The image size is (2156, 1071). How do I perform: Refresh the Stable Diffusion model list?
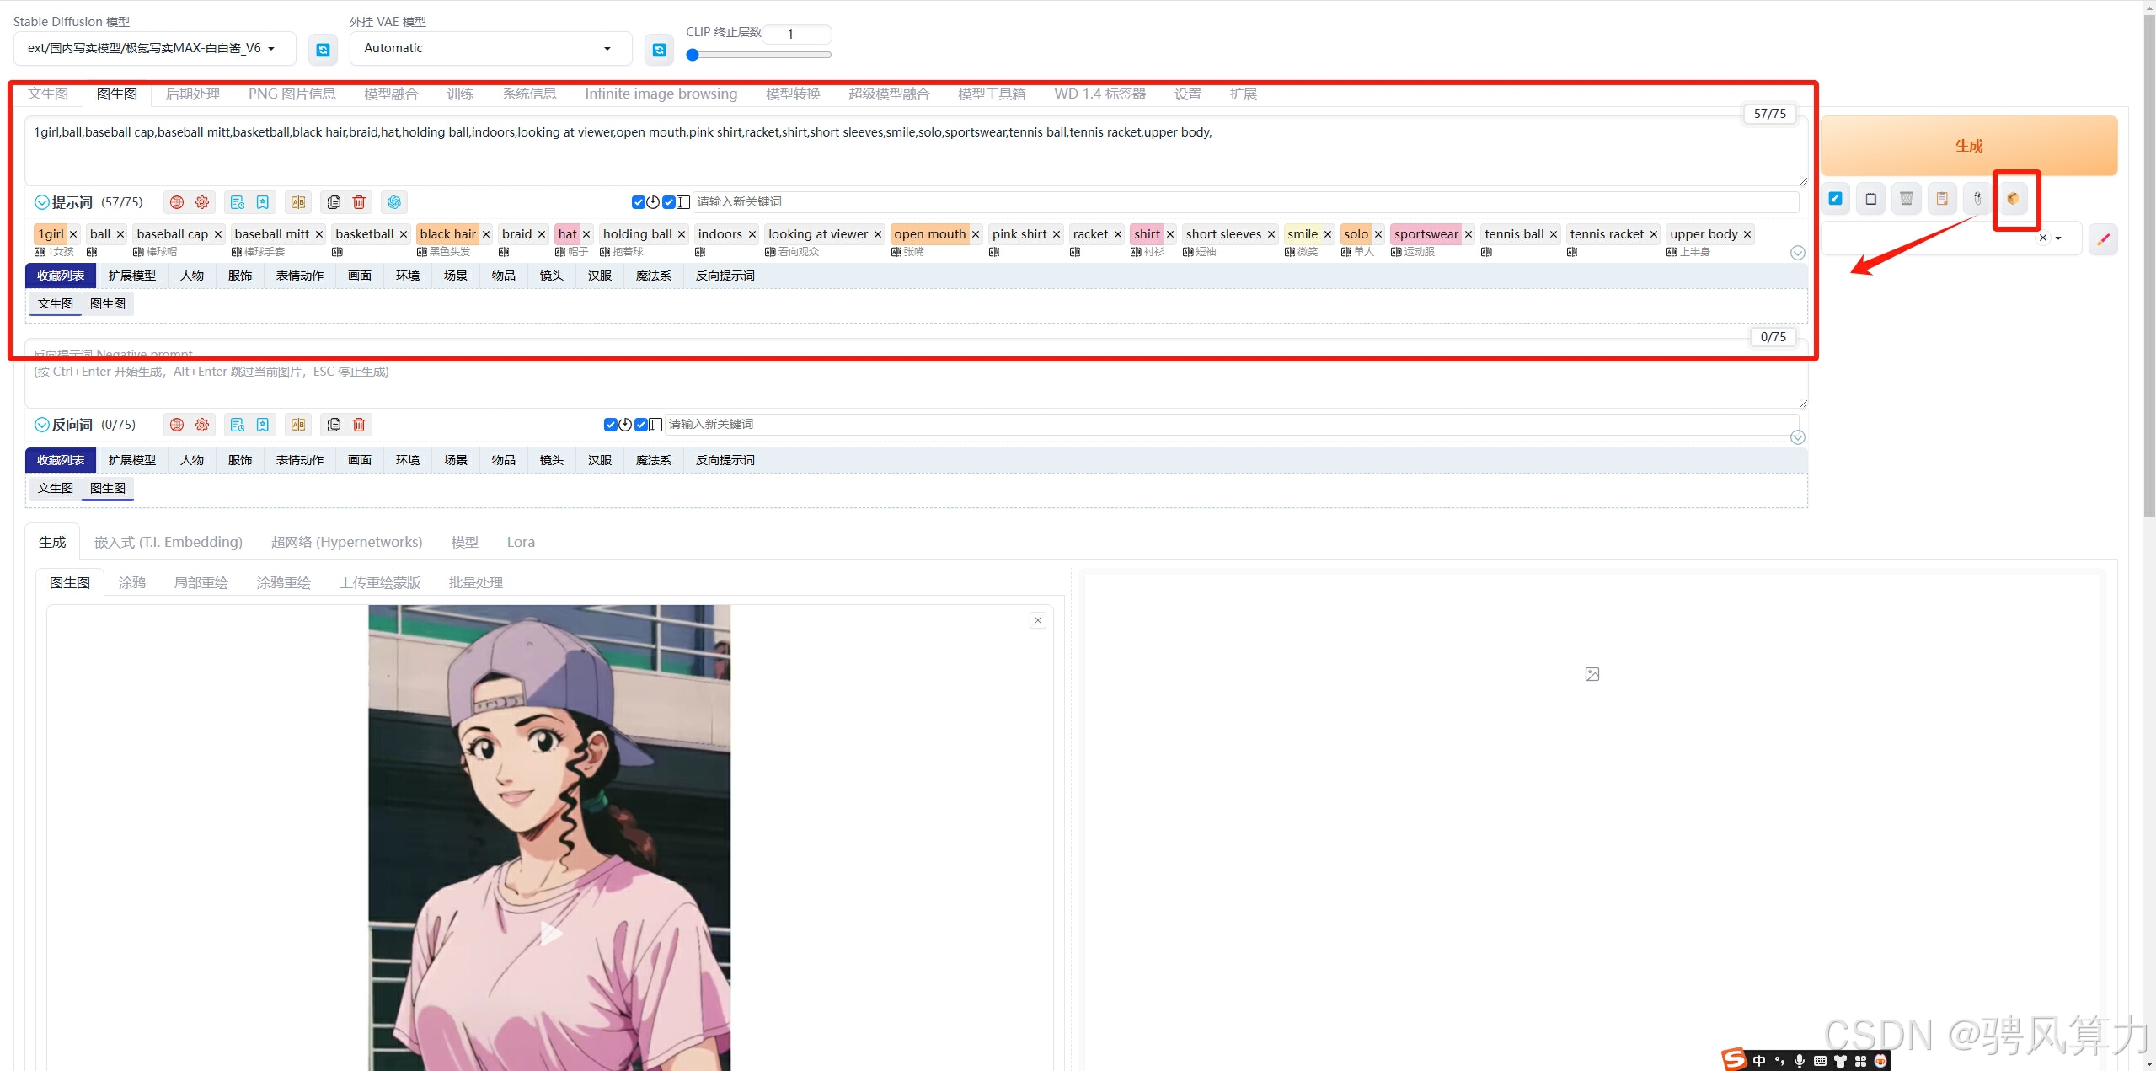click(323, 50)
